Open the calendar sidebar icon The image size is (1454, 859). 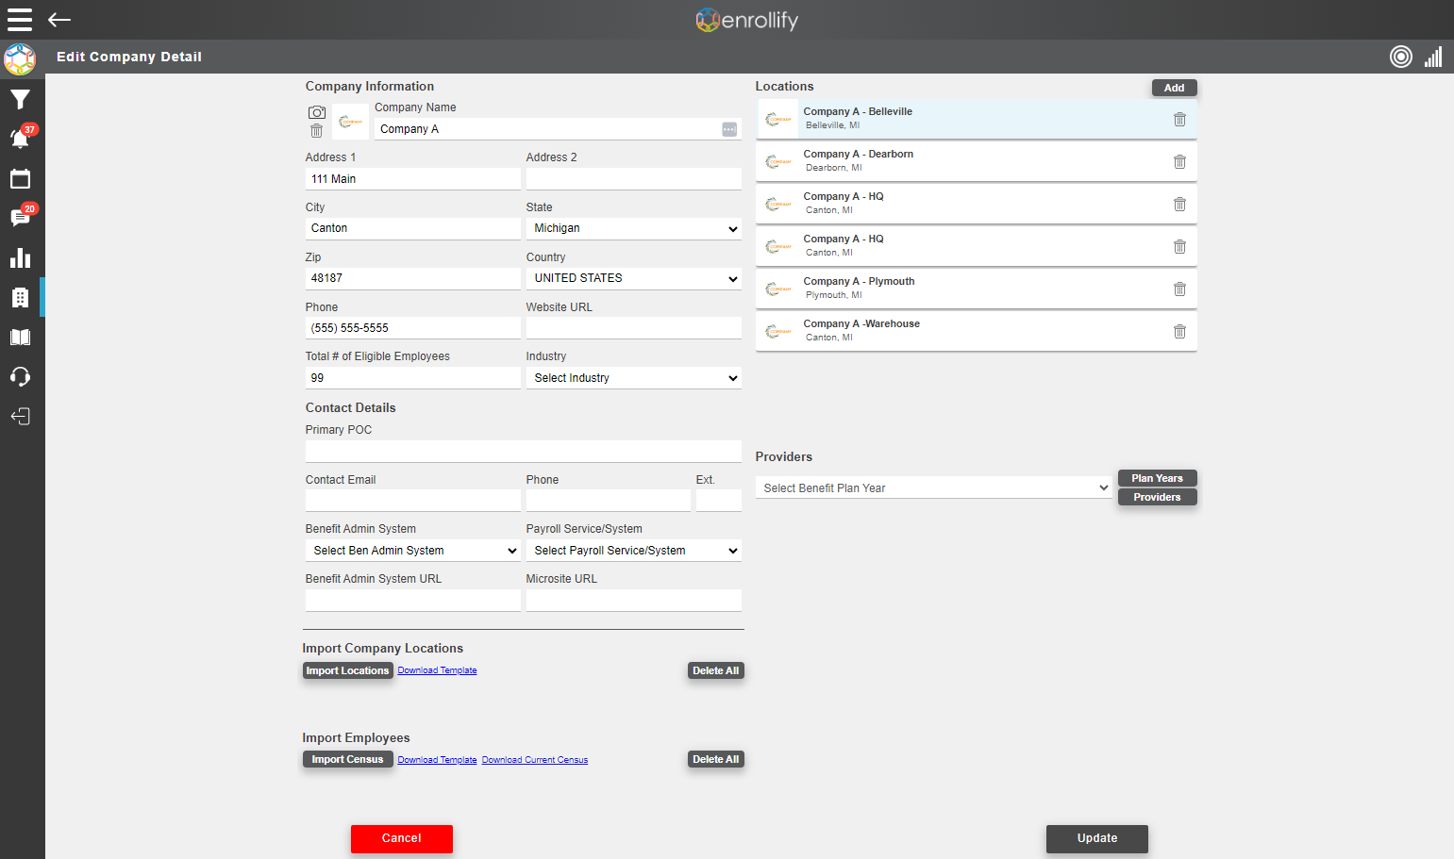click(x=20, y=178)
